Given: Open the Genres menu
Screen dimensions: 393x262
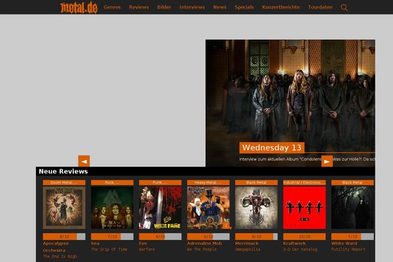Looking at the screenshot, I should pos(112,7).
